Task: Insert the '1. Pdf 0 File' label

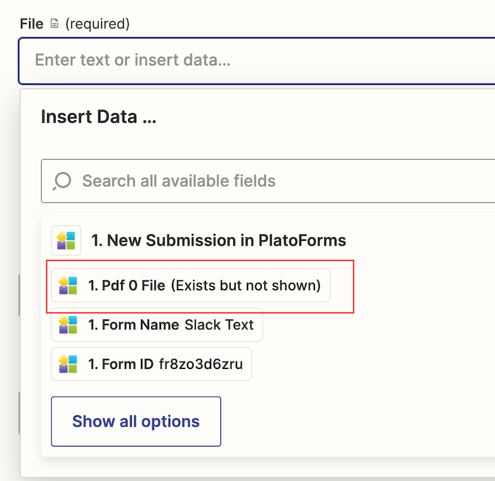Action: pos(127,285)
